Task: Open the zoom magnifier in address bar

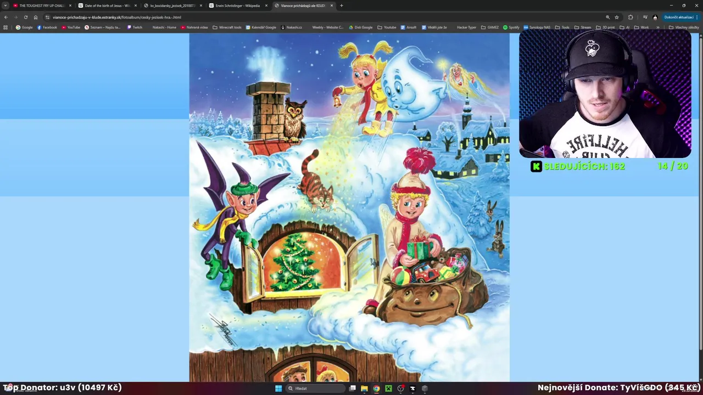Action: (x=607, y=17)
